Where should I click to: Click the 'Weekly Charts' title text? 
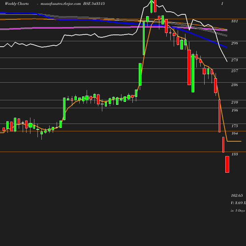[x=17, y=4]
